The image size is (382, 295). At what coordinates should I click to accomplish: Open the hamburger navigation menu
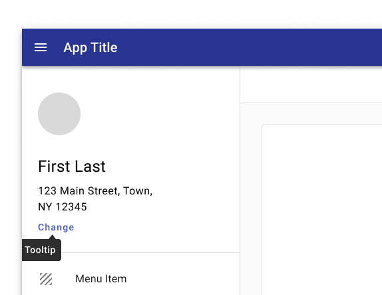[41, 47]
